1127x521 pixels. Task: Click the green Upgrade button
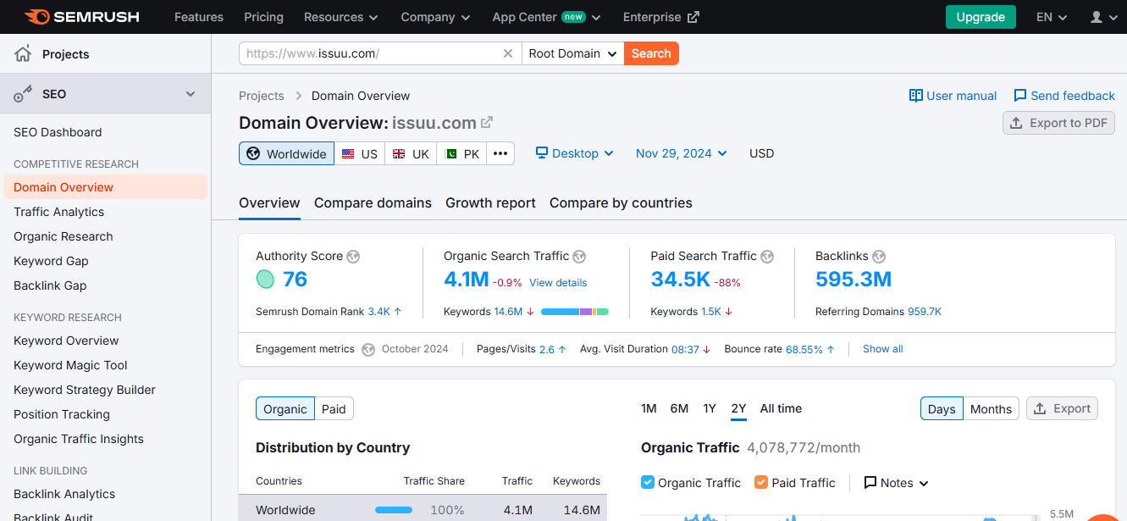pyautogui.click(x=981, y=17)
